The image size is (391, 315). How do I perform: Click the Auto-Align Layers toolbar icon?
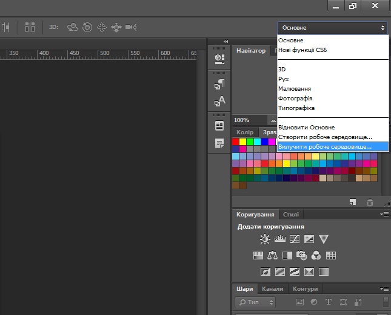pos(30,27)
